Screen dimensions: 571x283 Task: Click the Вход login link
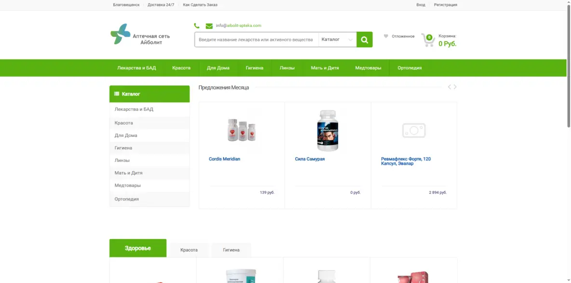[x=421, y=5]
